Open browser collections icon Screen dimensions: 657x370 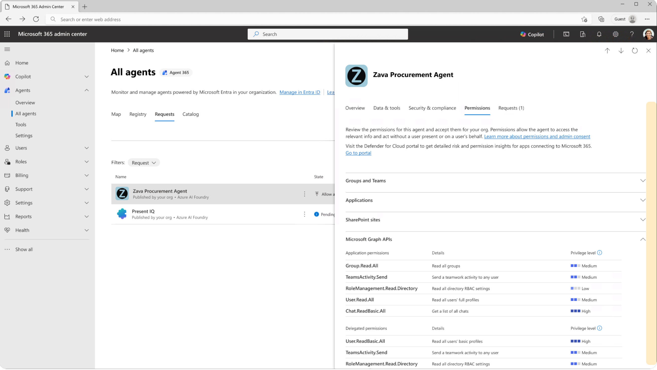[601, 19]
